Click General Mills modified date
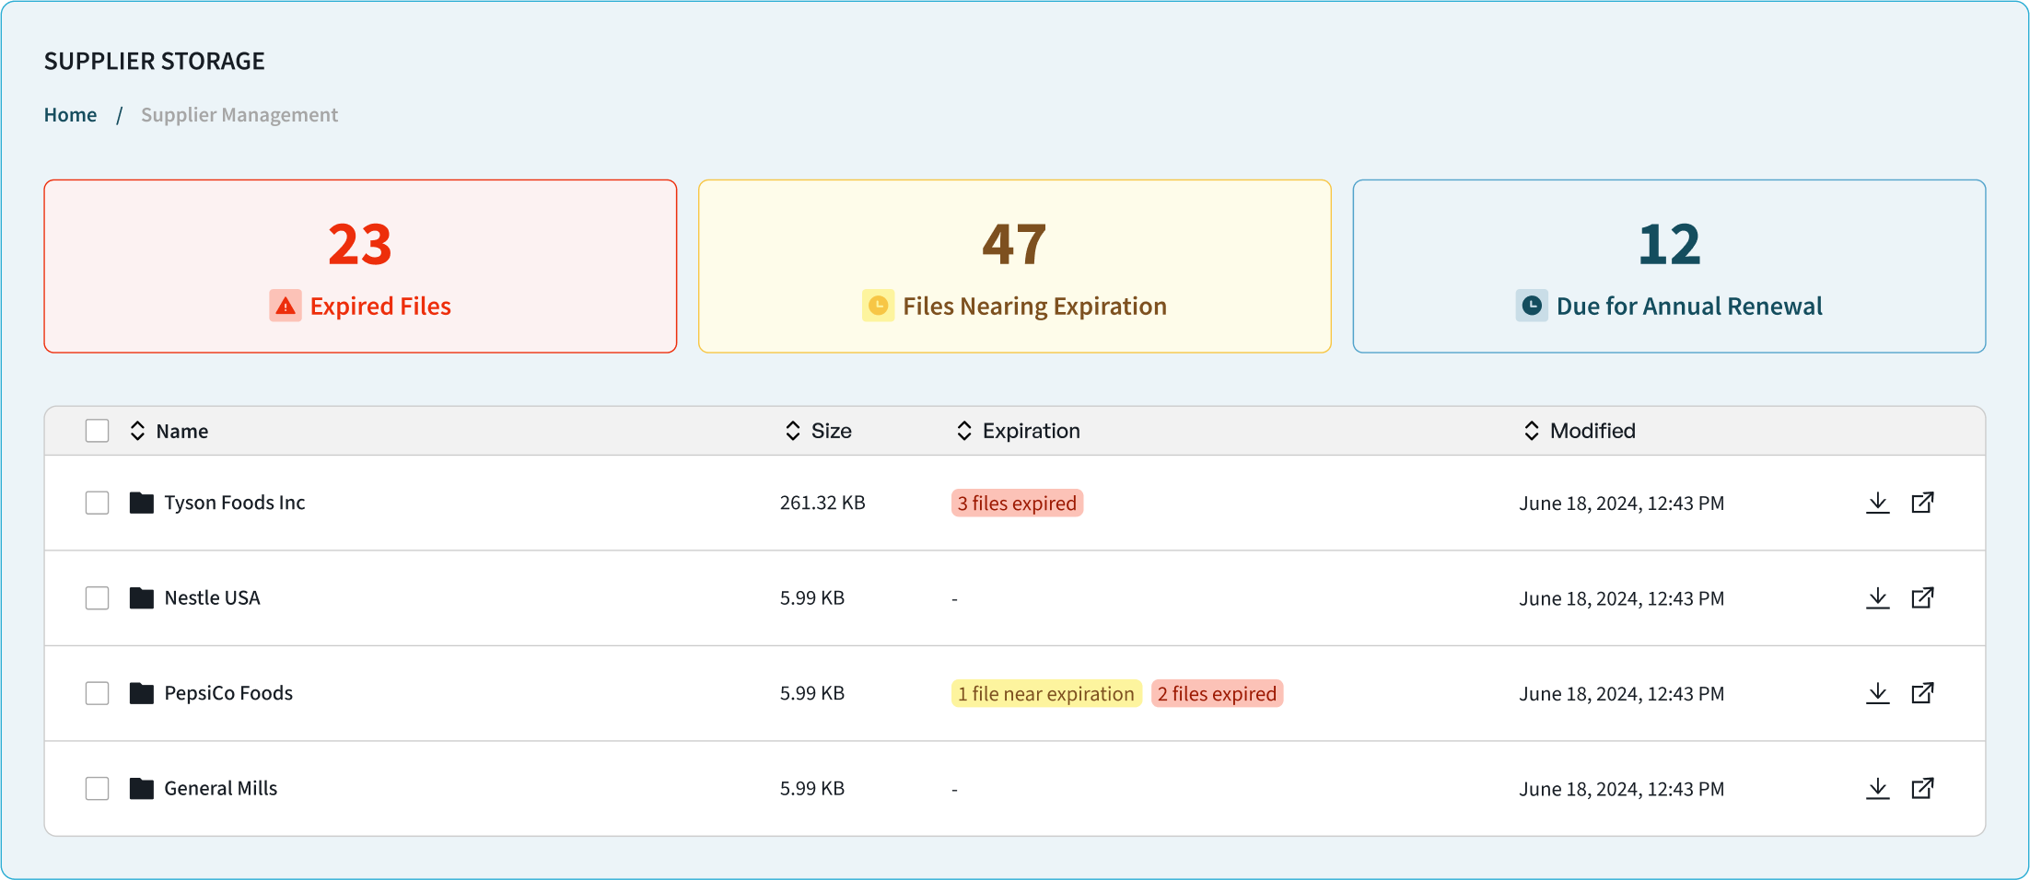This screenshot has width=2030, height=880. pyautogui.click(x=1621, y=789)
